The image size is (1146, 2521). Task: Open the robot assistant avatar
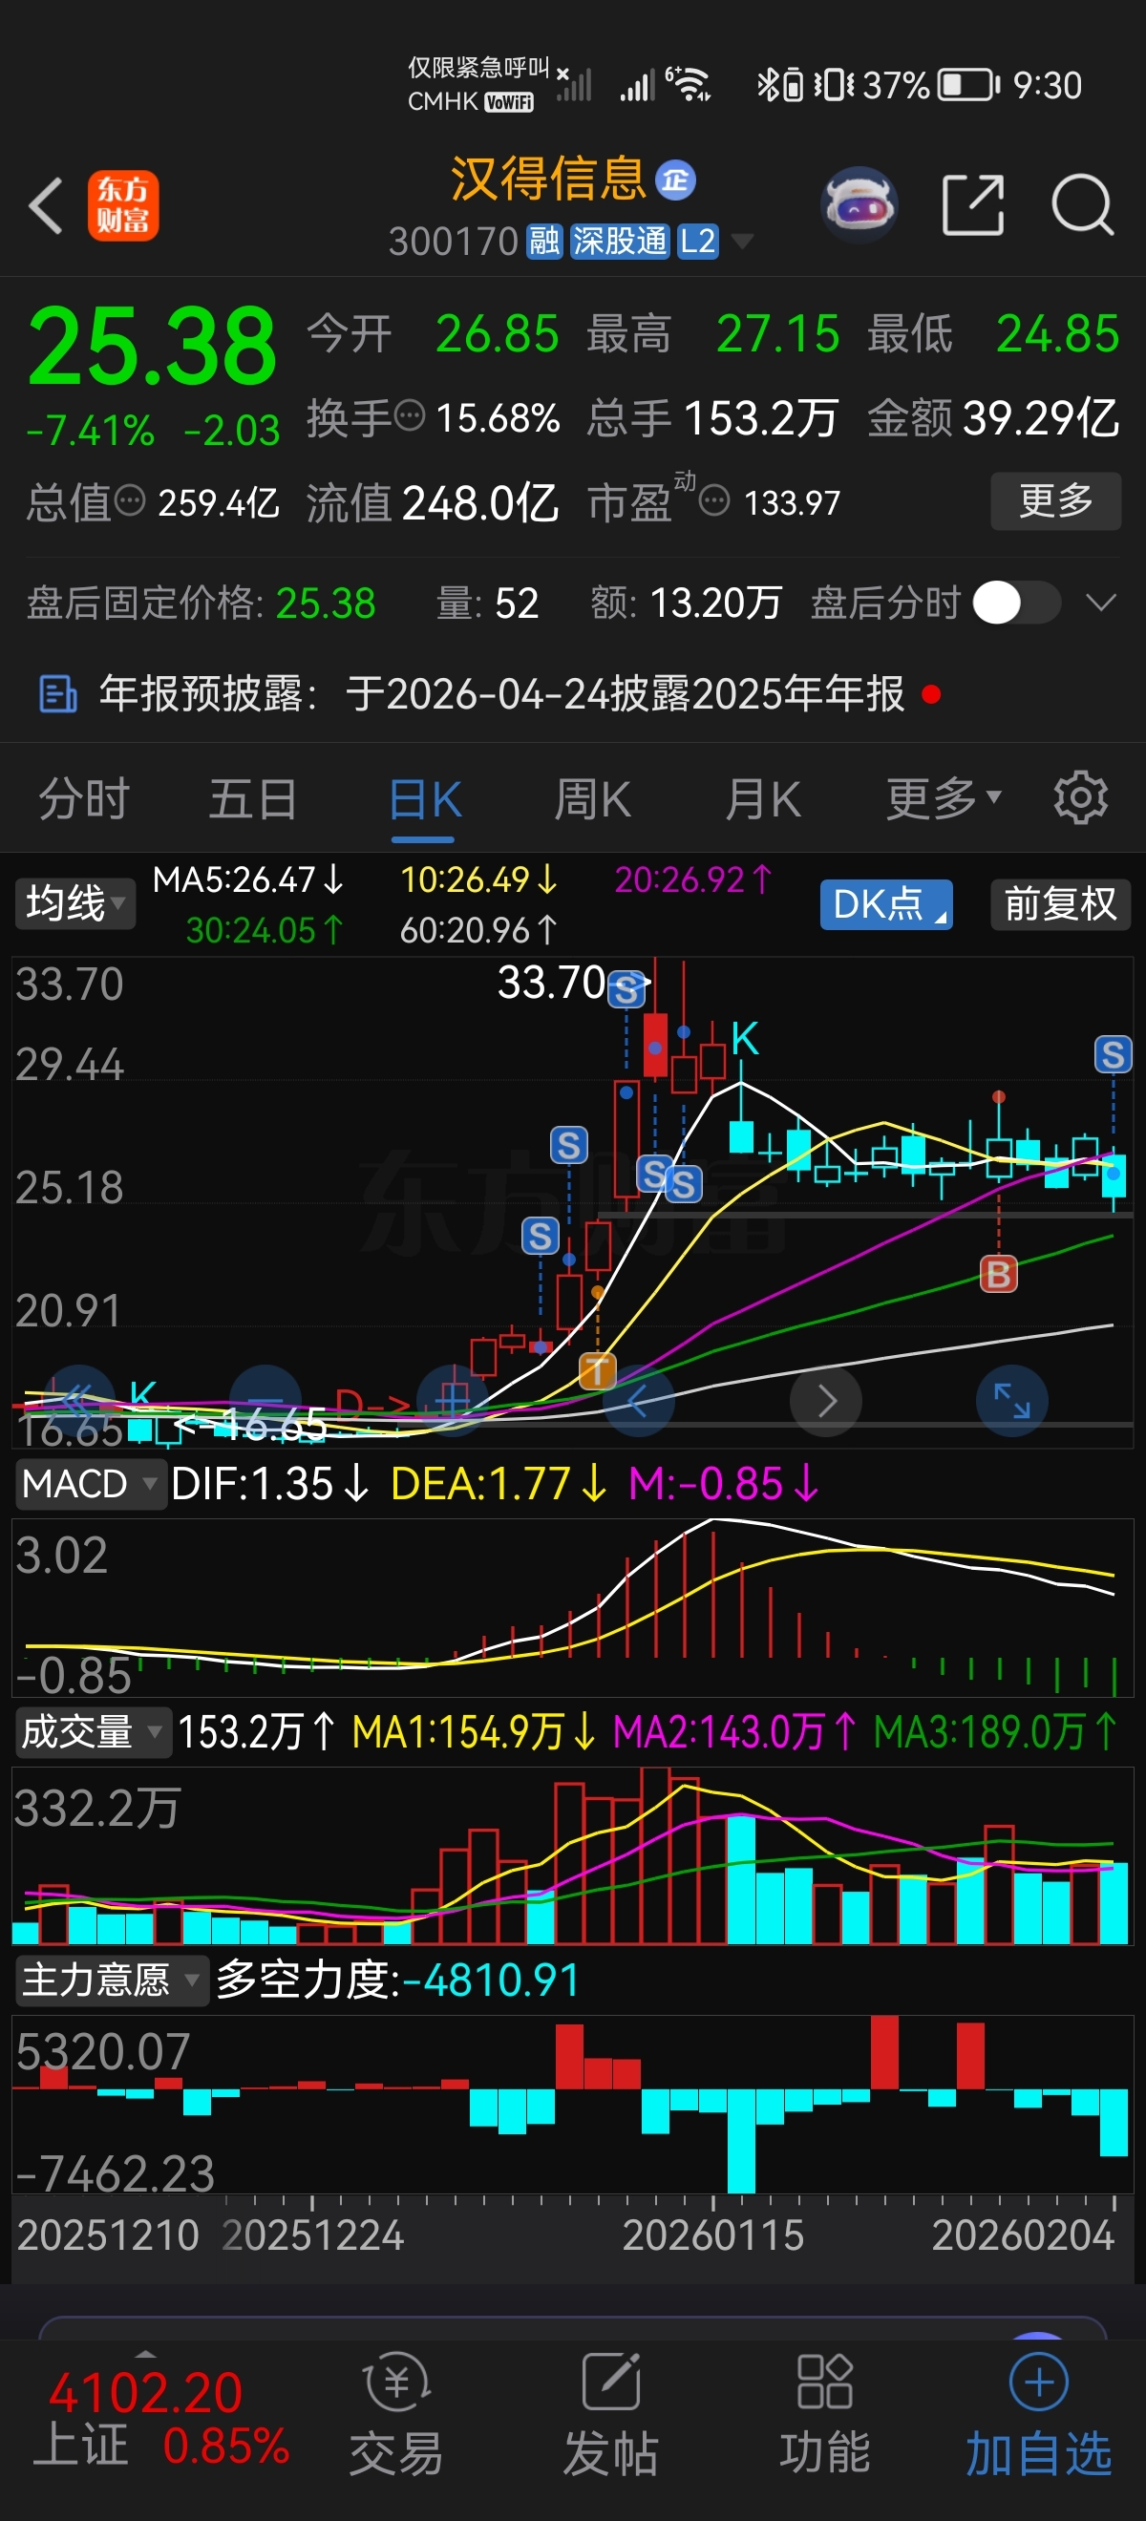859,205
